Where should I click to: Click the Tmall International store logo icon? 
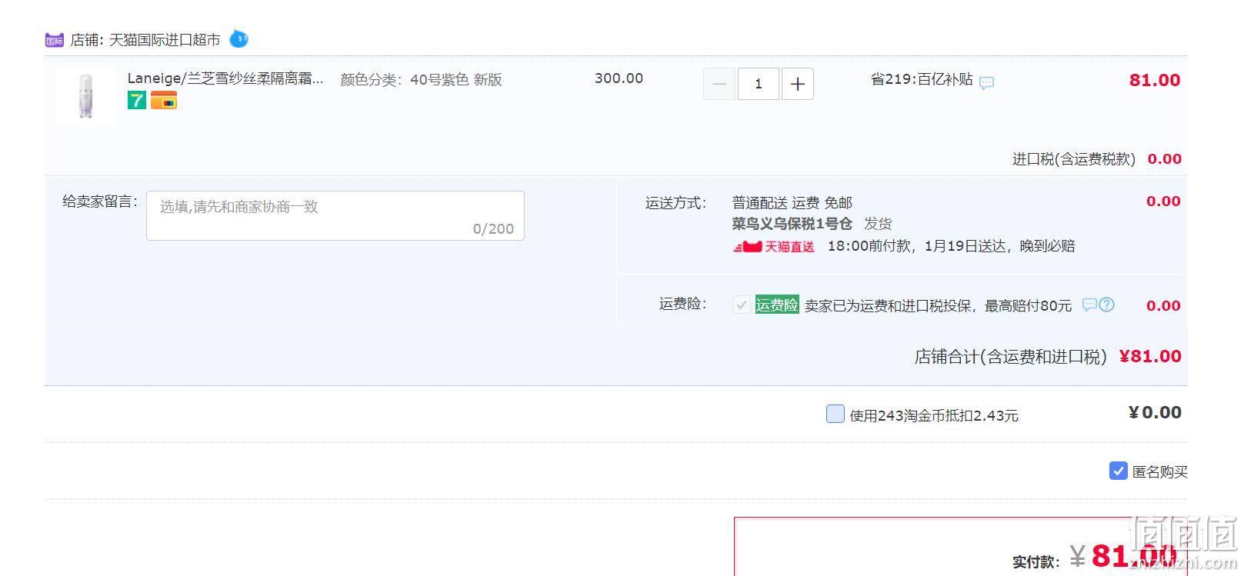point(54,40)
